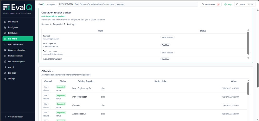Click the Commercial analysis bar-chart icon
This screenshot has height=121, width=259.
[5, 50]
